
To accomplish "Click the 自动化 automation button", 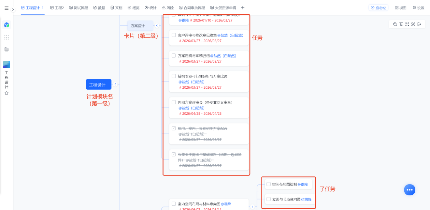I will 378,8.
